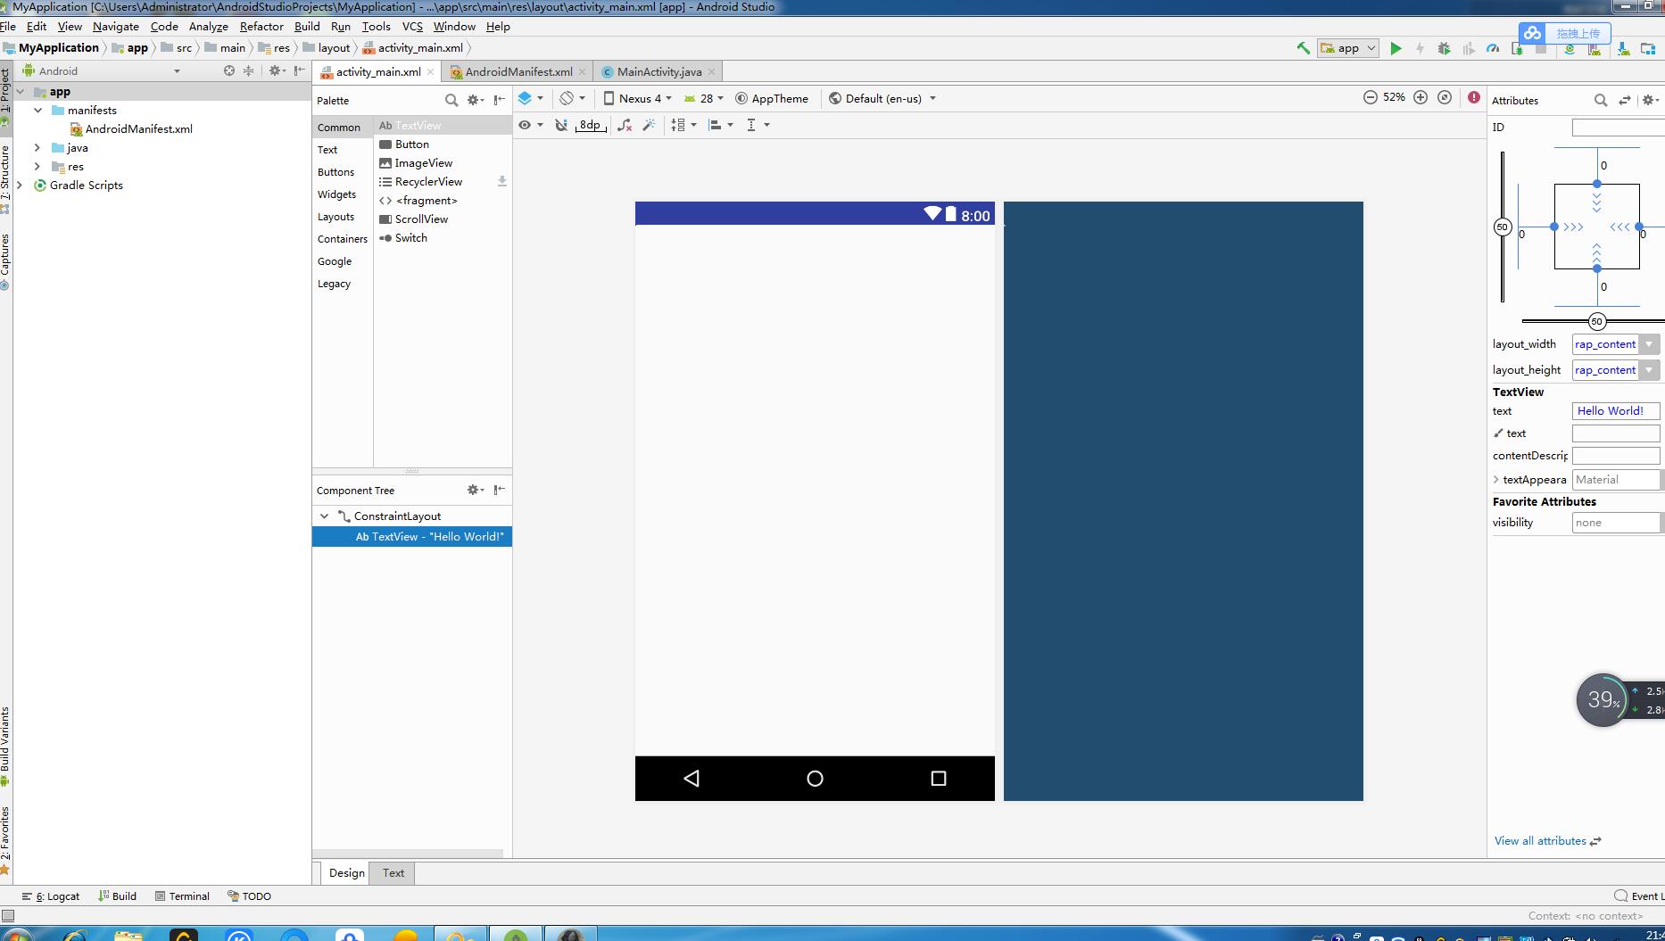The image size is (1665, 941).
Task: Switch to MainActivity.java tab
Action: 659,71
